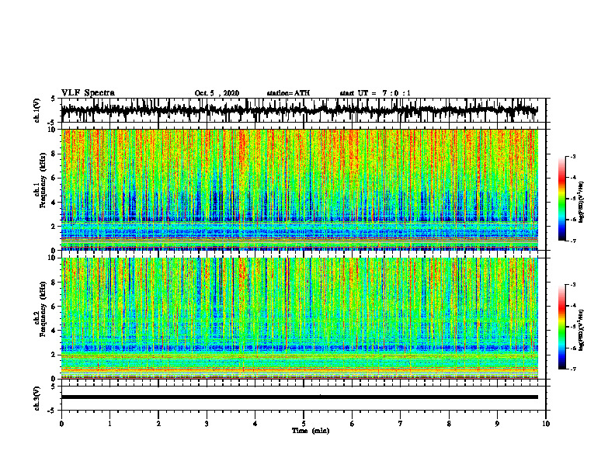Screen dimensions: 615x475
Task: Click the time axis tick label '7'
Action: point(401,424)
